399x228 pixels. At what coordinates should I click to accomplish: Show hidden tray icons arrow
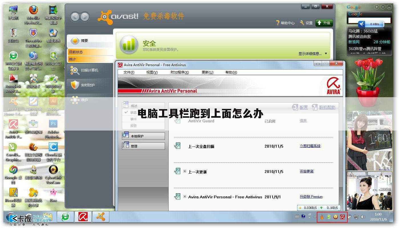click(315, 217)
